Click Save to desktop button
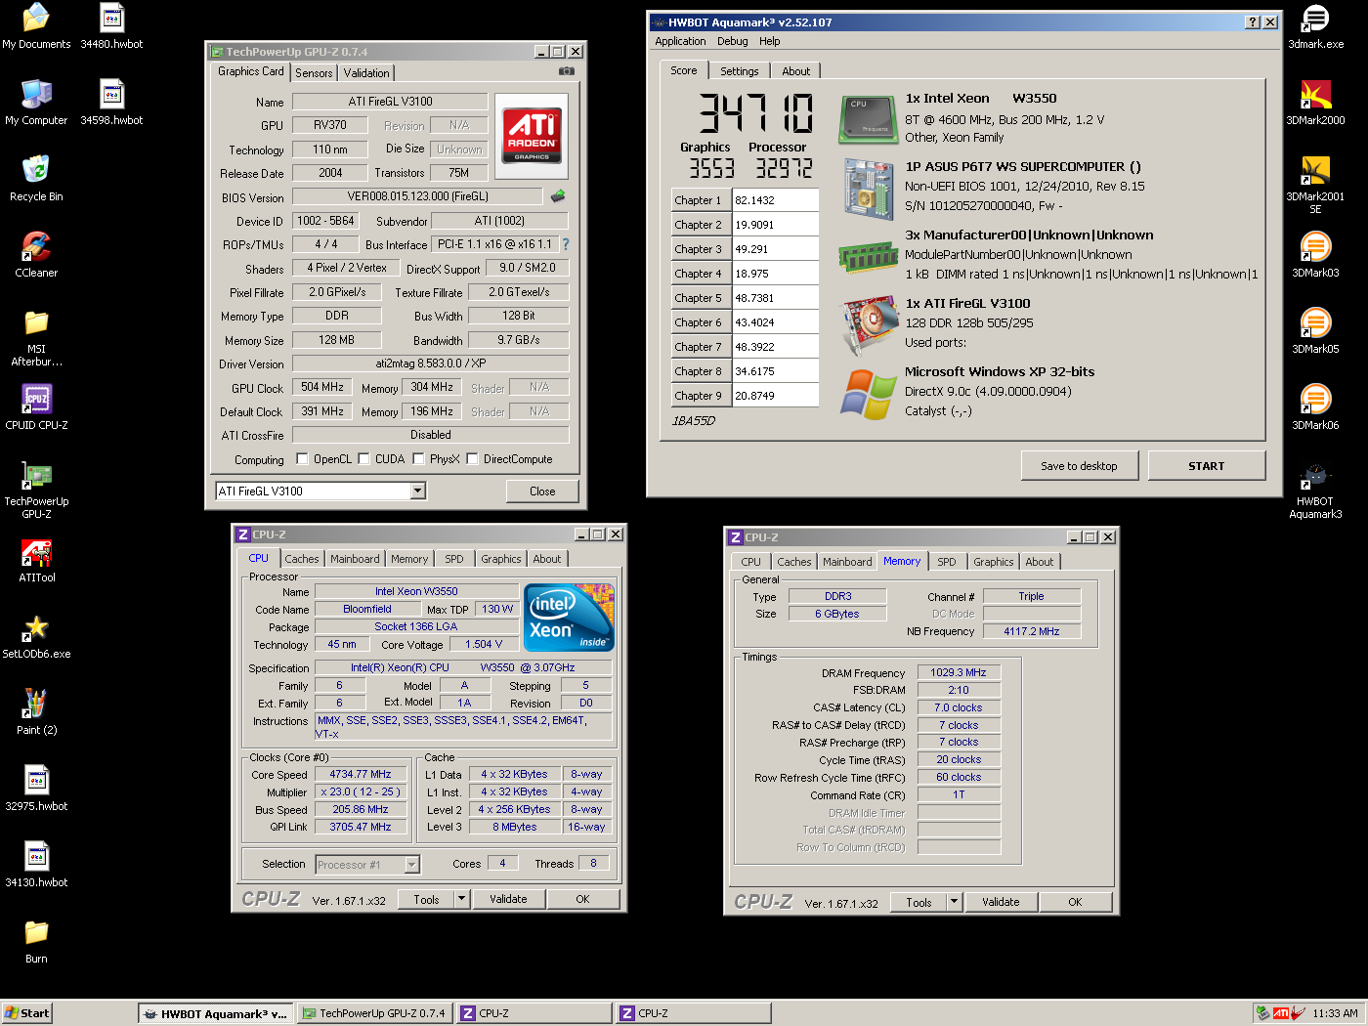The height and width of the screenshot is (1026, 1368). click(1080, 466)
